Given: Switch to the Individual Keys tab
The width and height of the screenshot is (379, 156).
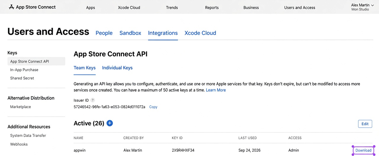Looking at the screenshot, I should [x=117, y=68].
